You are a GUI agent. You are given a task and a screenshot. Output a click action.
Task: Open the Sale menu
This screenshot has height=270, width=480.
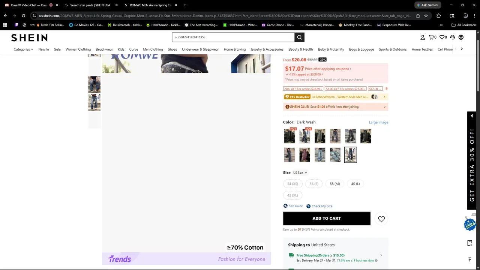coord(57,49)
